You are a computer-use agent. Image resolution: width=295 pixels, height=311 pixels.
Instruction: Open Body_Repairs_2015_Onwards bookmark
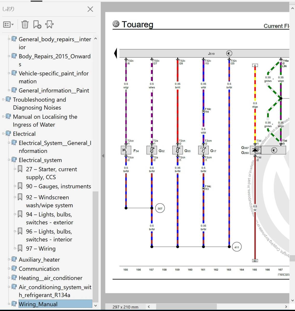(x=54, y=60)
